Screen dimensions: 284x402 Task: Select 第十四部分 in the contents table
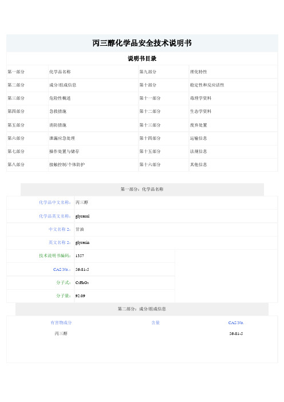[150, 138]
